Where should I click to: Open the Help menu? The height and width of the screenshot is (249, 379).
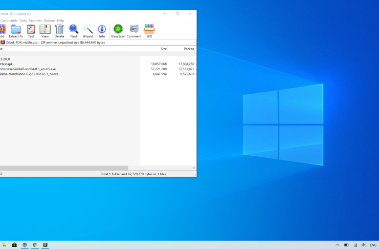pos(60,20)
